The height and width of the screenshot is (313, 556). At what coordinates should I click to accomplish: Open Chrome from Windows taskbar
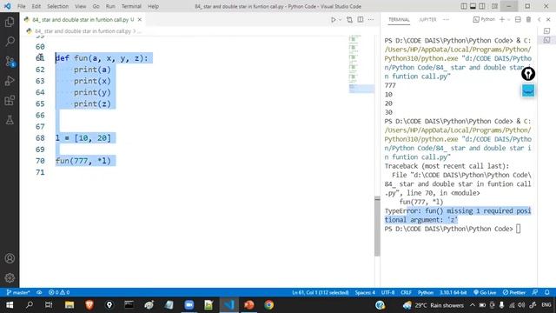(x=268, y=305)
